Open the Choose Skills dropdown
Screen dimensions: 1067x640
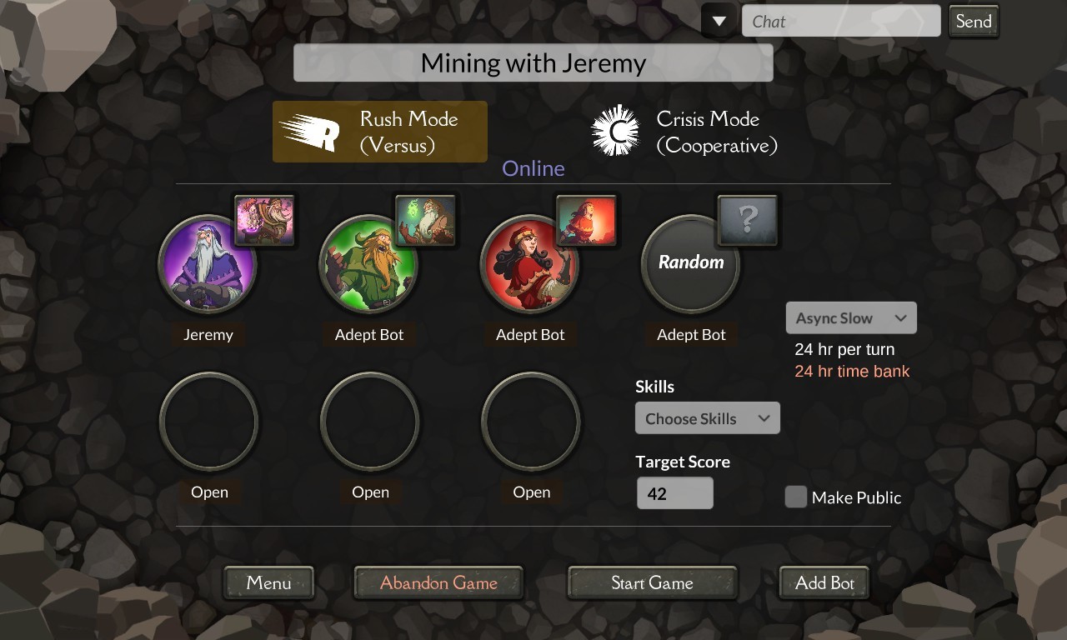(708, 418)
